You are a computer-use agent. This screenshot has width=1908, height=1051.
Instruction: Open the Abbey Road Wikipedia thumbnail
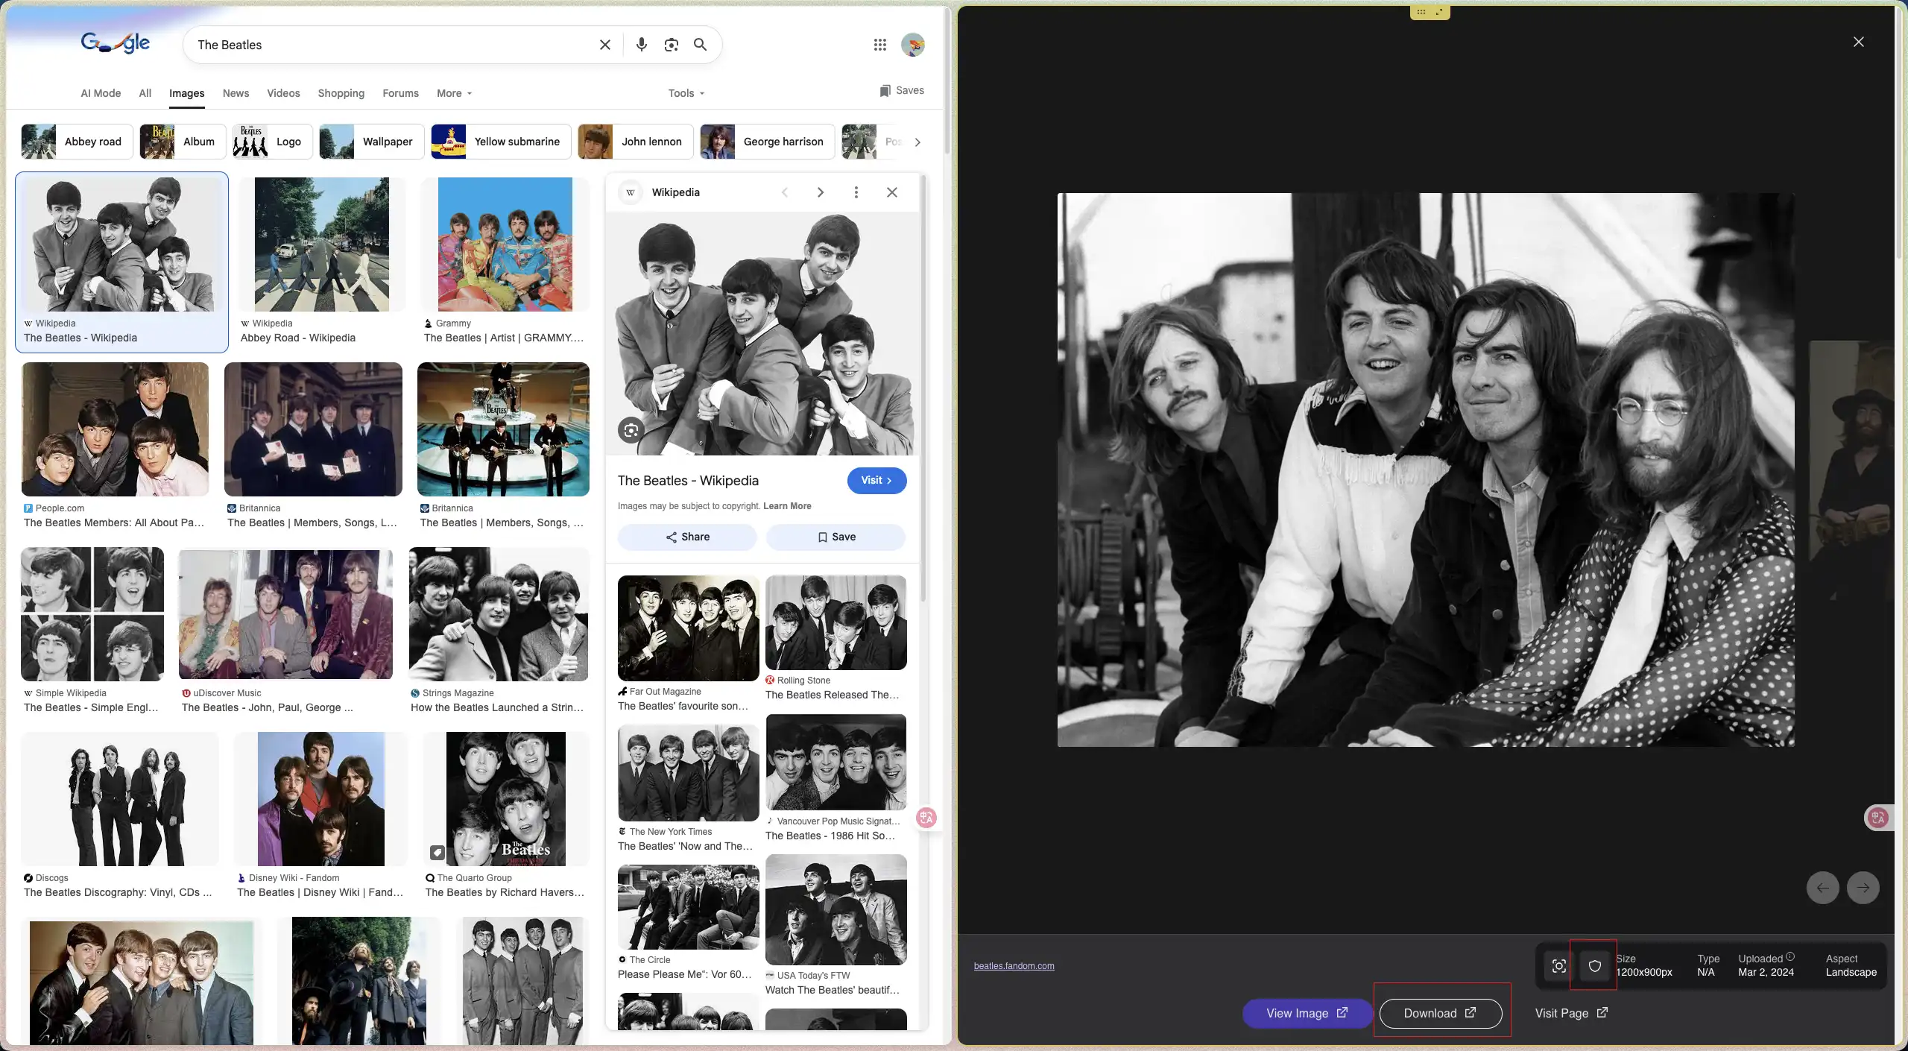tap(321, 244)
